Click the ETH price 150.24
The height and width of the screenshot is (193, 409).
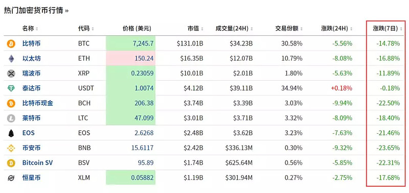(144, 59)
